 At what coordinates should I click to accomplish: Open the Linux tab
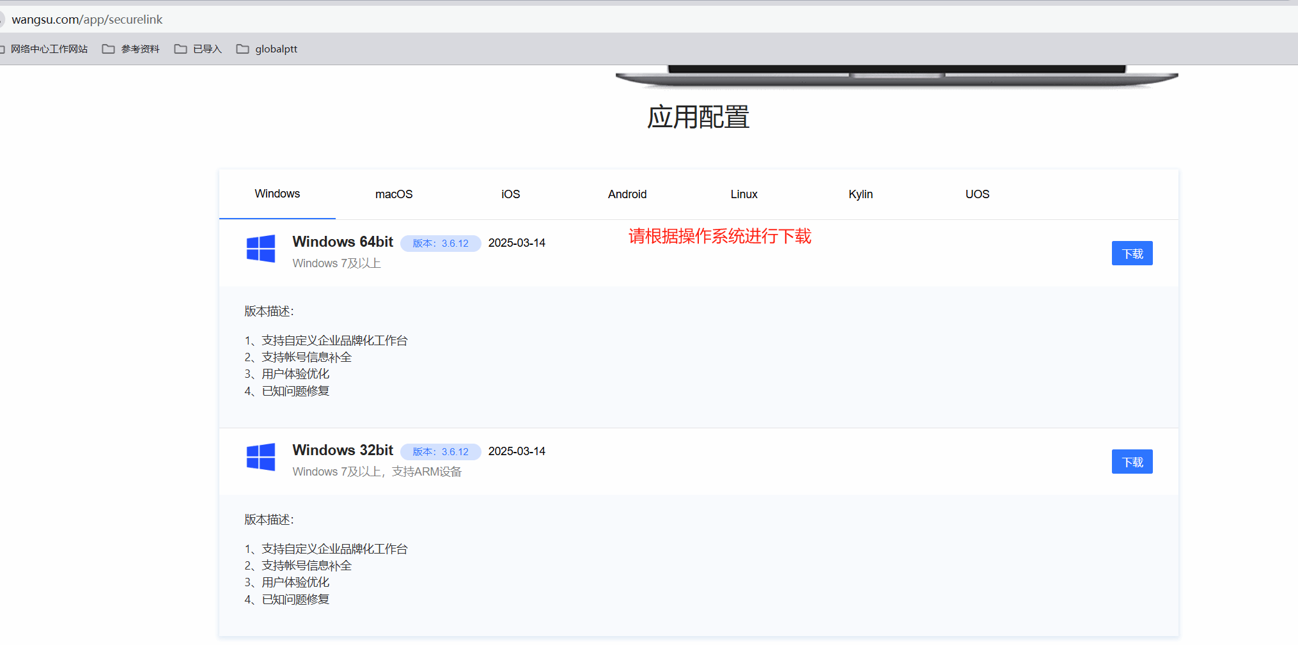(x=744, y=194)
